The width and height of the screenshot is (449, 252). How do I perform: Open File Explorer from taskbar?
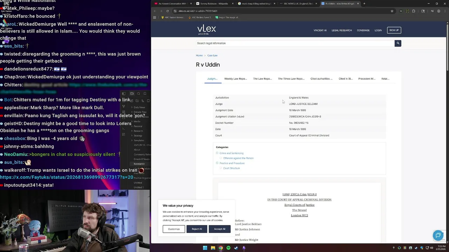coord(213,248)
